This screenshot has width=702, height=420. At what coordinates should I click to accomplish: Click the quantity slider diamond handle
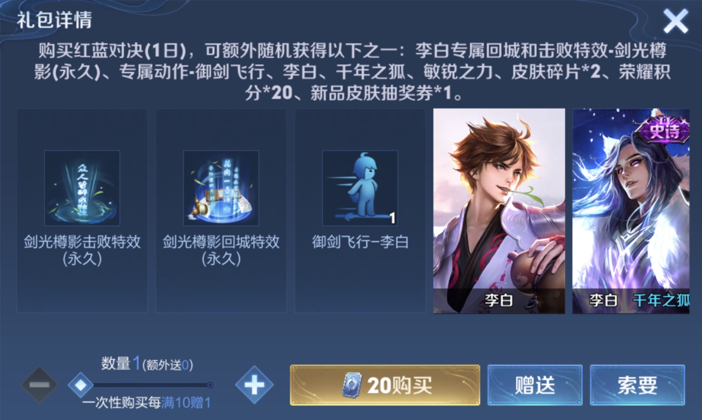pyautogui.click(x=81, y=385)
